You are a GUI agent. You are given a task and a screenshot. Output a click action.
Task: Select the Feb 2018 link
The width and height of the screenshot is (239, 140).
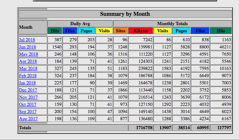(x=28, y=76)
